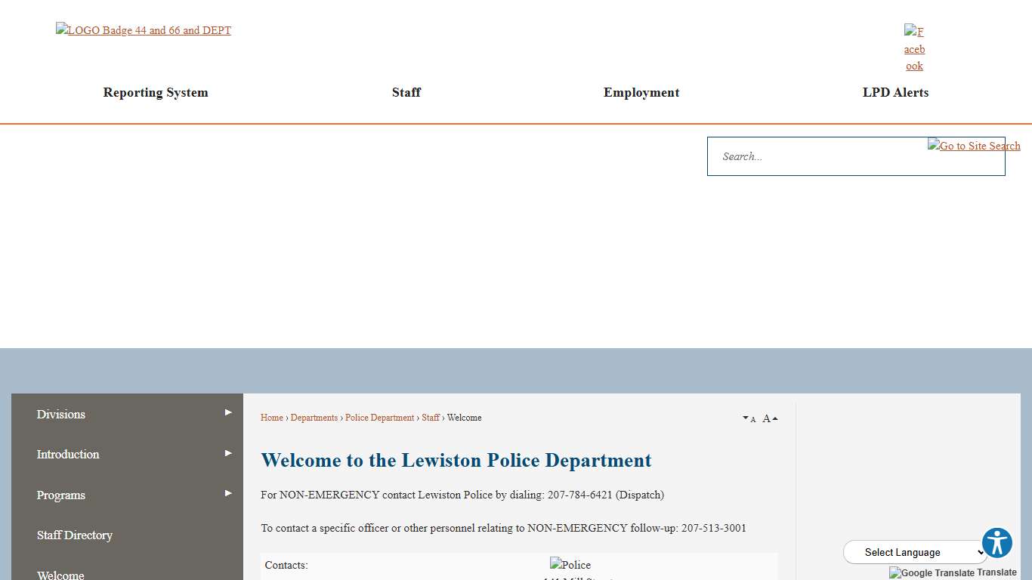The image size is (1032, 580).
Task: Click the LOGO Badge 44 and 66 image
Action: [x=143, y=30]
